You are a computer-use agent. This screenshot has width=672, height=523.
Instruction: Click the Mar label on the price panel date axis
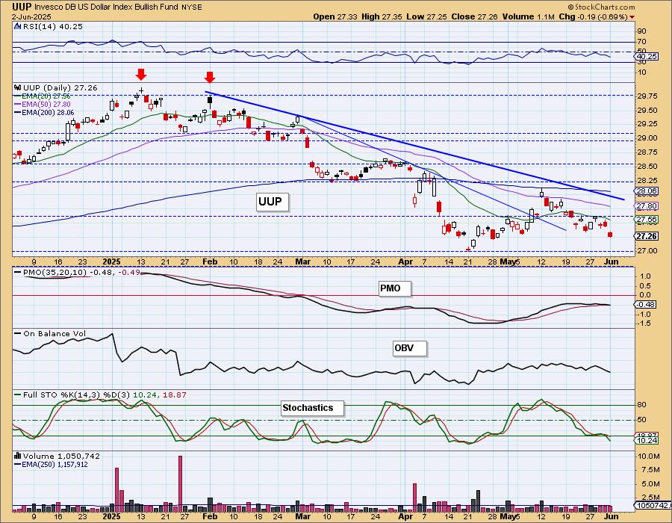(x=302, y=261)
